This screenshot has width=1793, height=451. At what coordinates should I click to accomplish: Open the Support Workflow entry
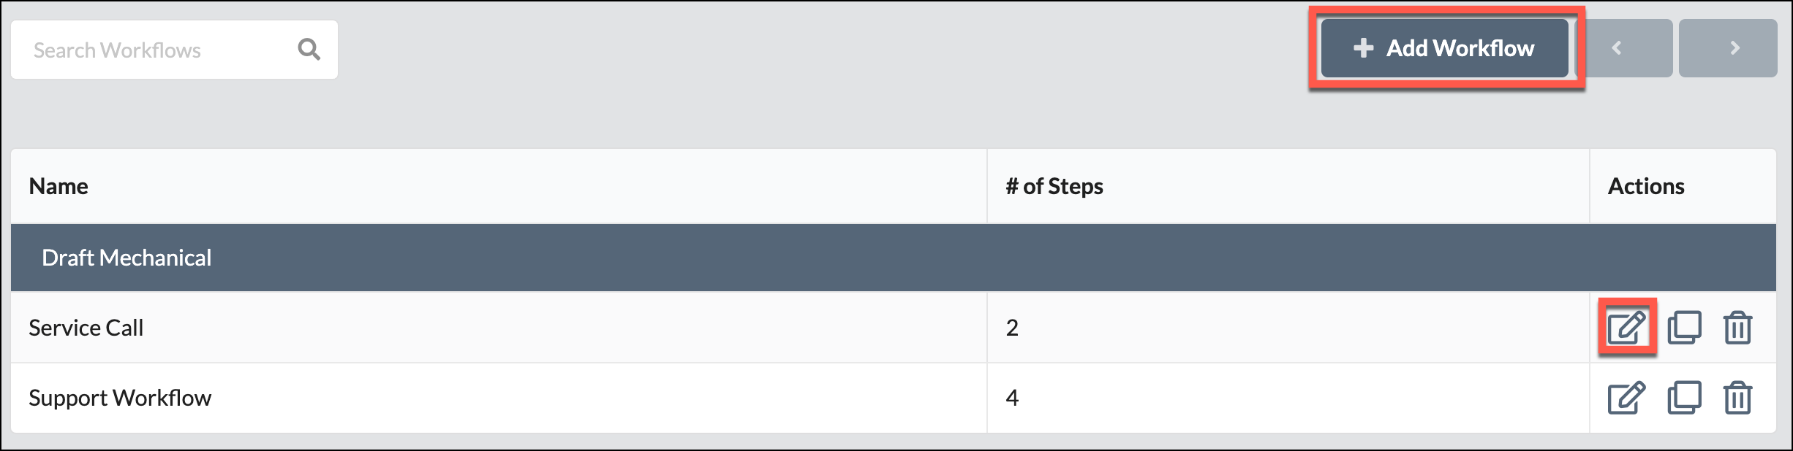(119, 398)
